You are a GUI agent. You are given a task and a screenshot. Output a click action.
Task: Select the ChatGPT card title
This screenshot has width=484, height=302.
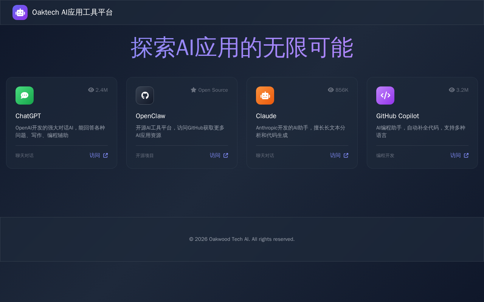tap(28, 116)
